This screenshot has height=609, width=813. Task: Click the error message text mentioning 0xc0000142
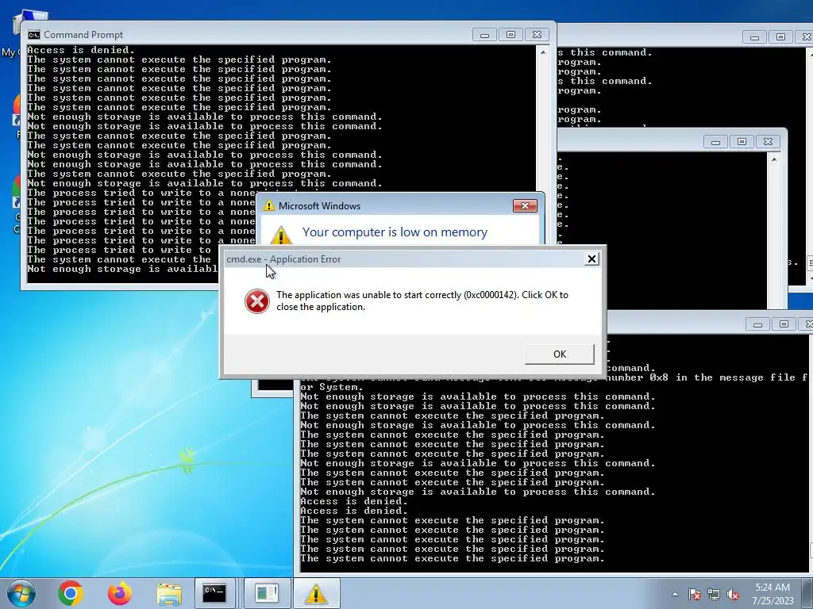(x=422, y=301)
